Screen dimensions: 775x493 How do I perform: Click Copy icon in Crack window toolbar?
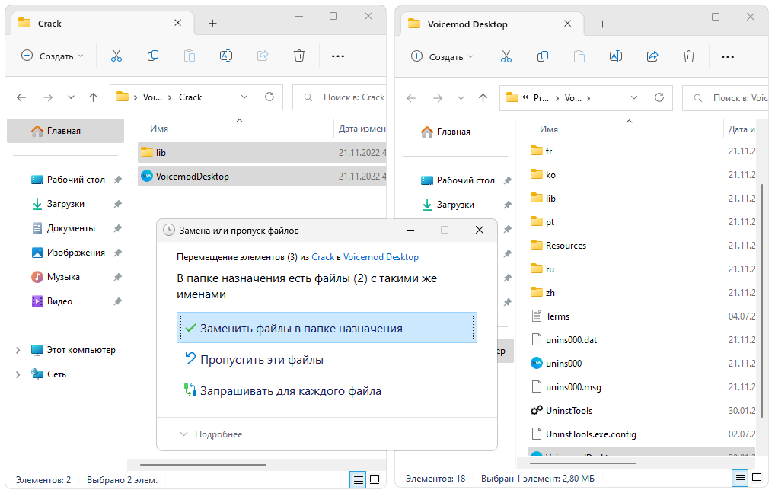click(x=153, y=56)
